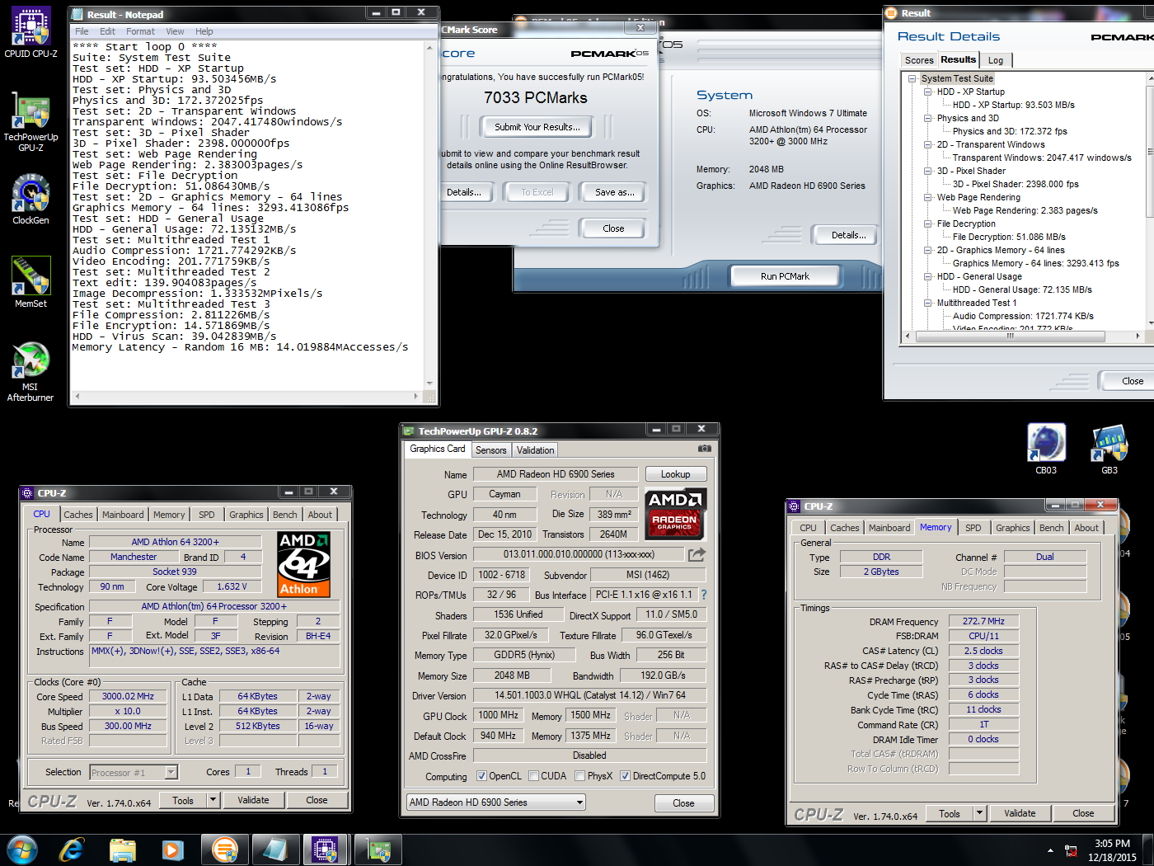1154x866 pixels.
Task: Click the GPU-Z screenshot camera icon
Action: pos(704,449)
